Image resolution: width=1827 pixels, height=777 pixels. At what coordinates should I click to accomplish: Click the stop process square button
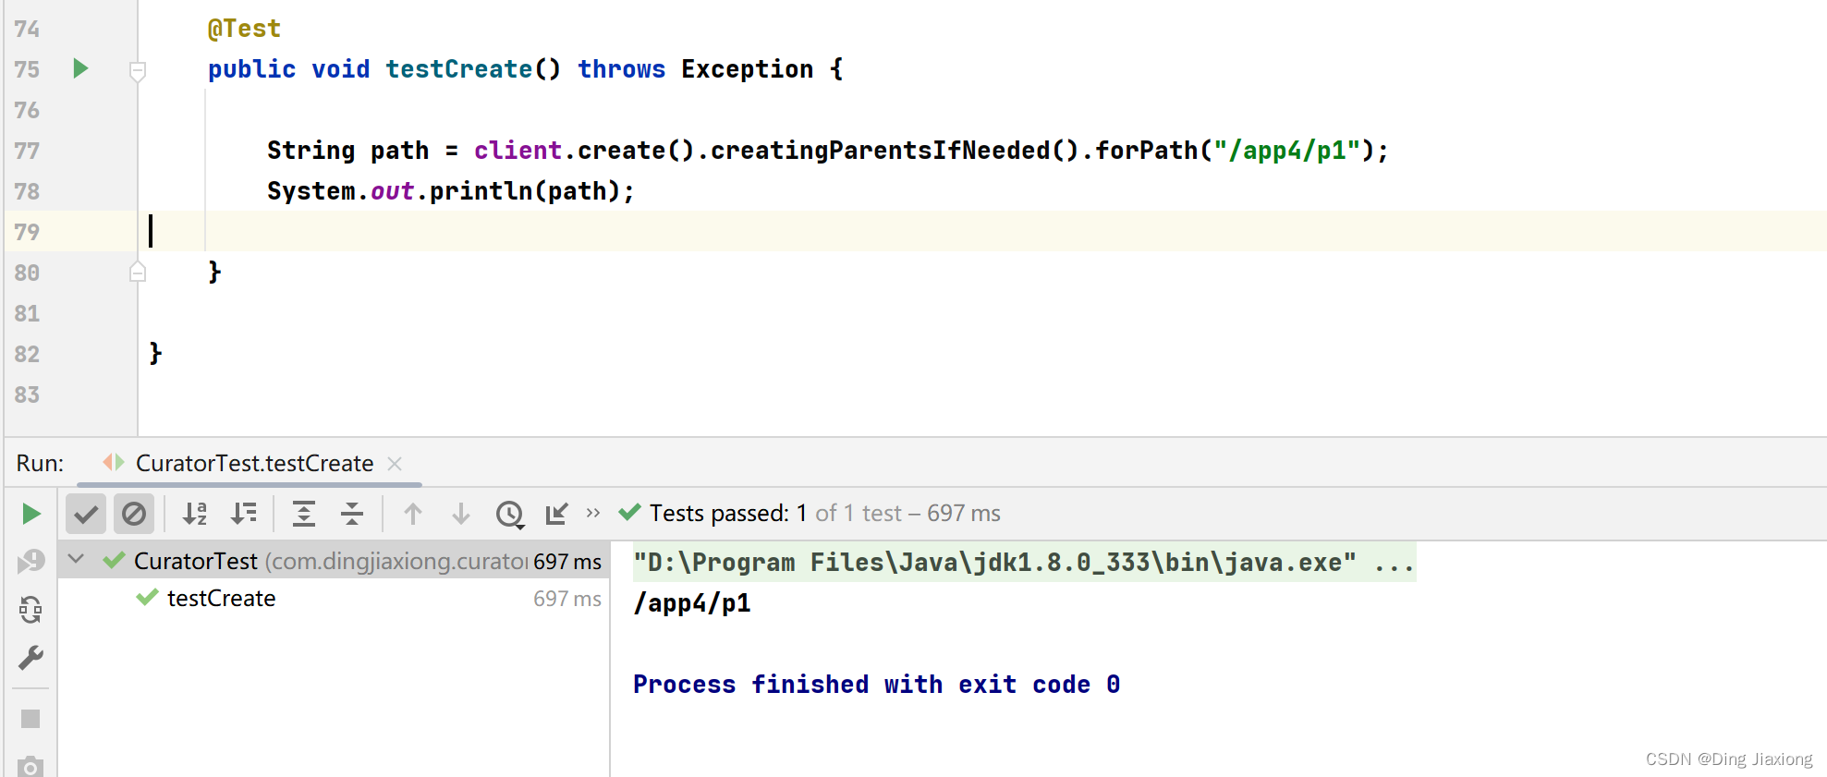(30, 719)
